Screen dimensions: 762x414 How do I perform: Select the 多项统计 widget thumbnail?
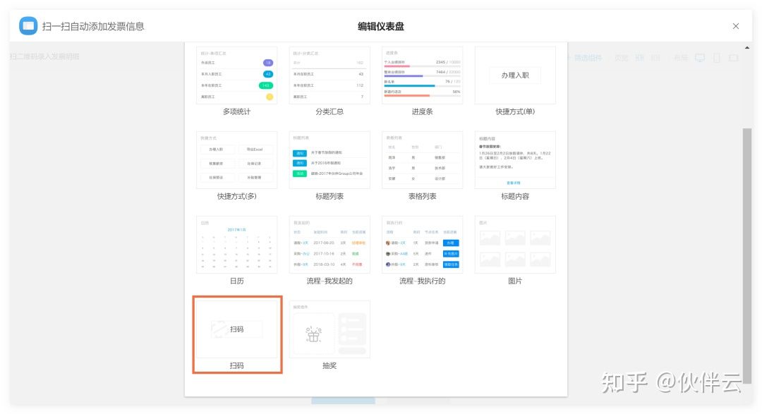[236, 75]
